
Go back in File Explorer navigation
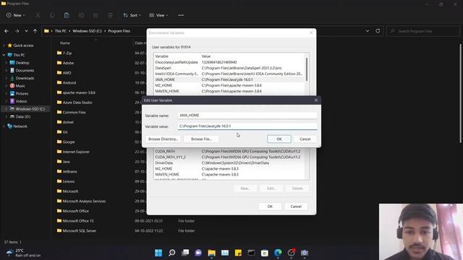click(x=7, y=31)
